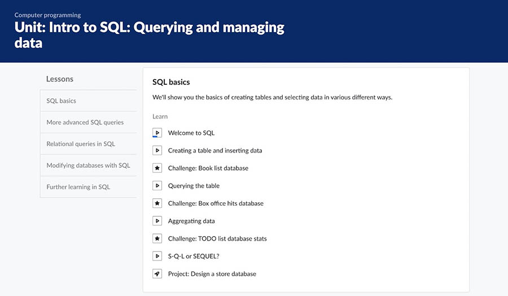Select SQL basics in the Lessons sidebar

coord(62,101)
